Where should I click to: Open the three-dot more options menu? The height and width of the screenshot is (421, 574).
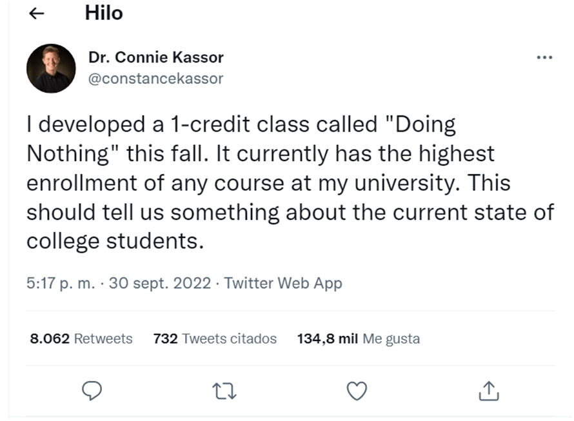point(544,57)
